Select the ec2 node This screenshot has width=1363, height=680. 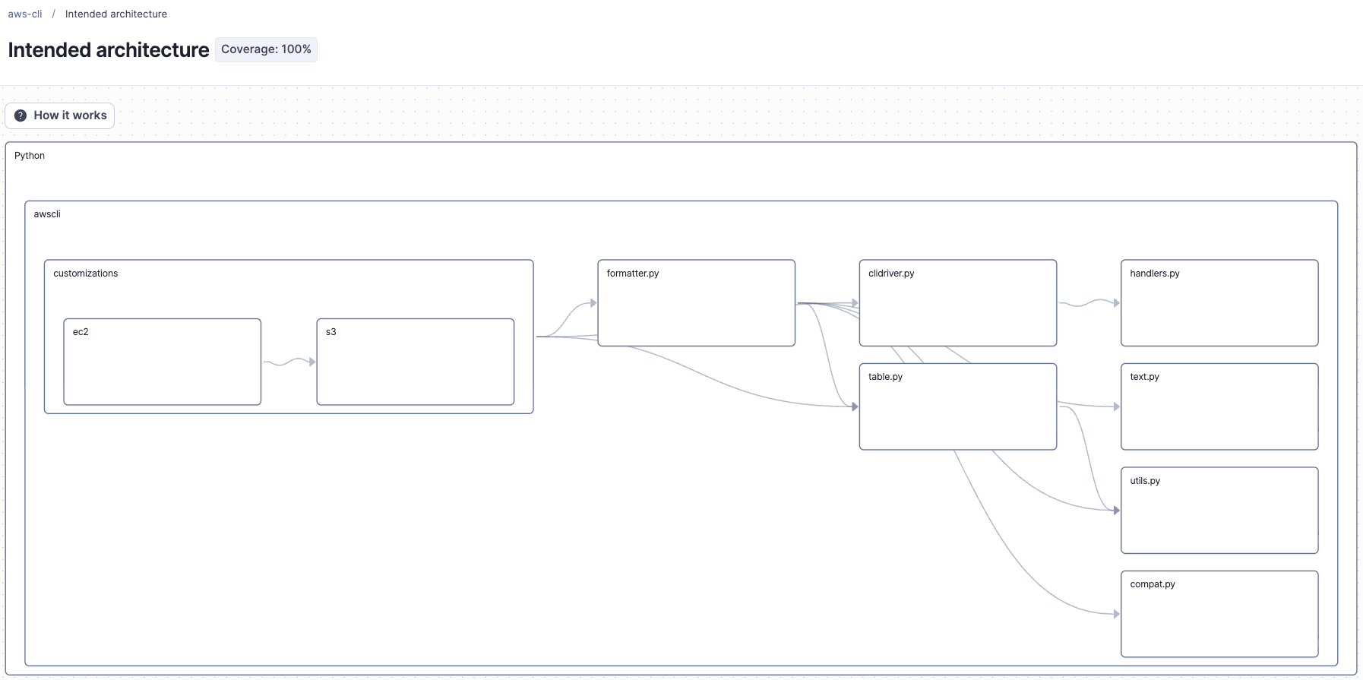163,362
